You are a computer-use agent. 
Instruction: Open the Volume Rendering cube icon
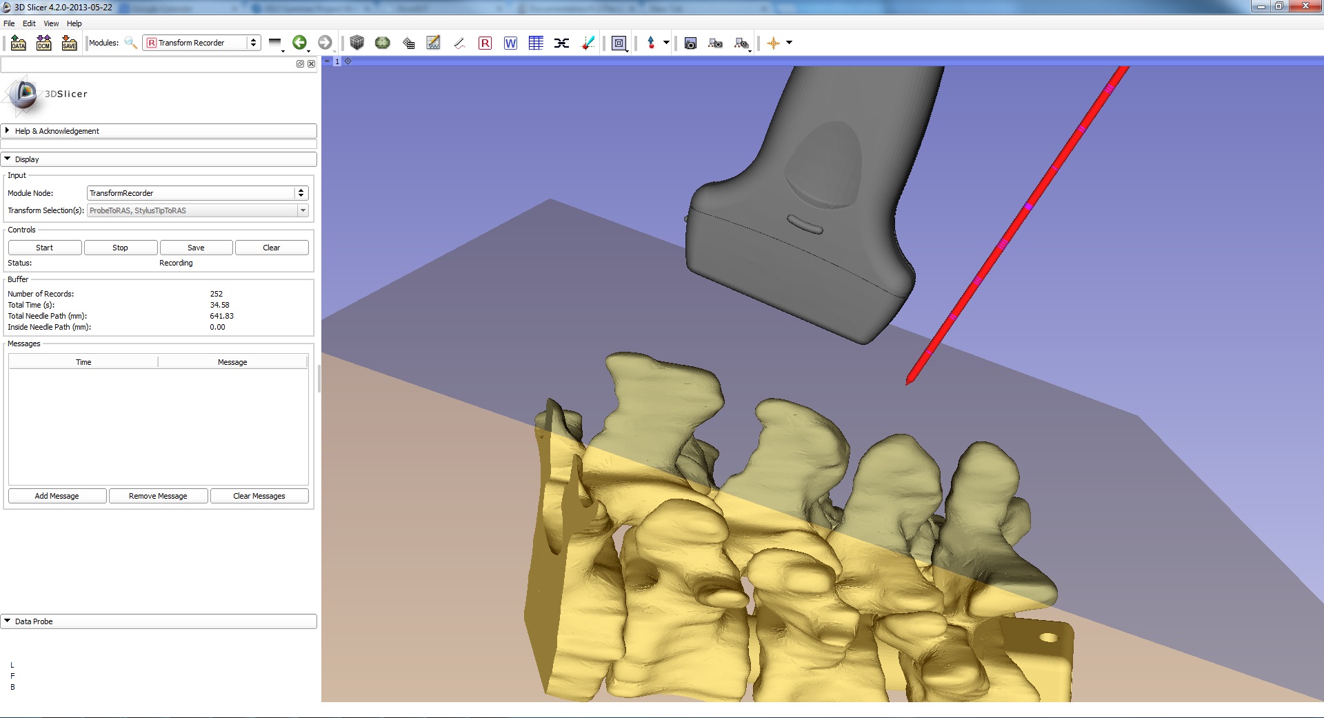click(357, 43)
